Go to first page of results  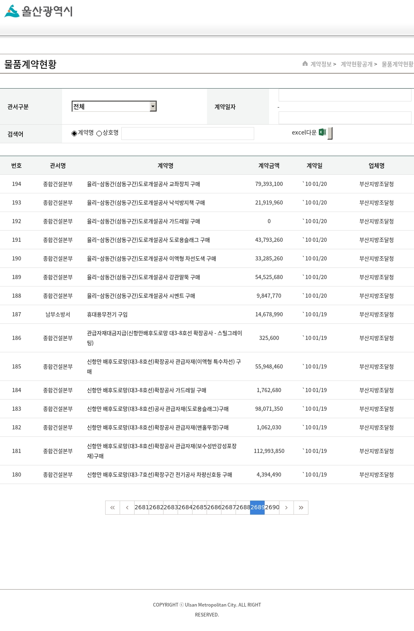pos(113,508)
